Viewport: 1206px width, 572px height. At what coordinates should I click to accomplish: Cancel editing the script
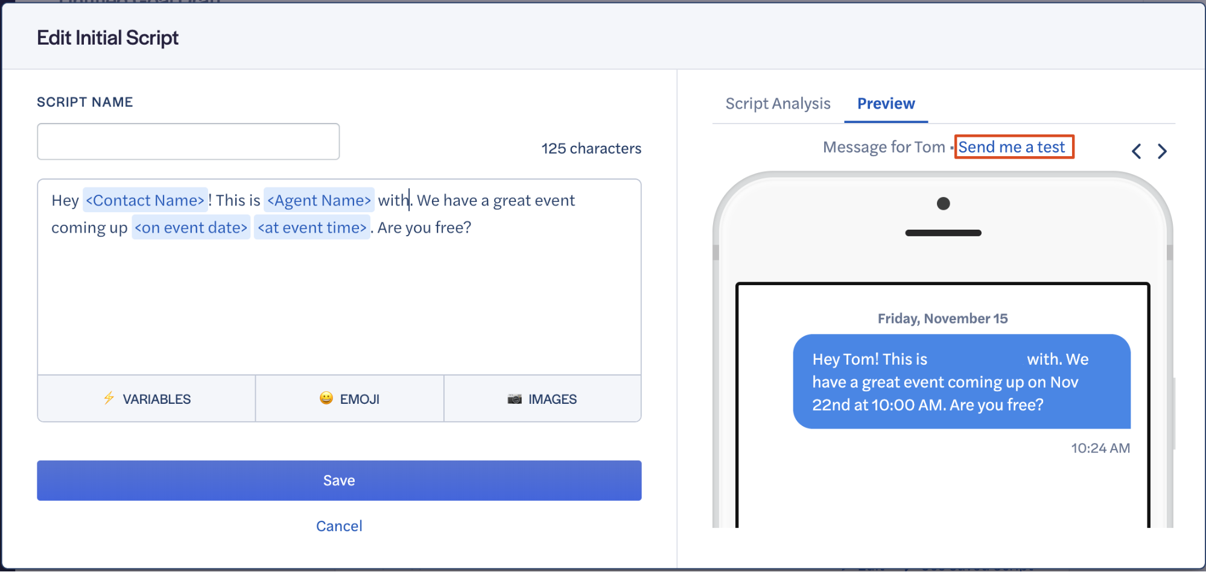pyautogui.click(x=339, y=526)
